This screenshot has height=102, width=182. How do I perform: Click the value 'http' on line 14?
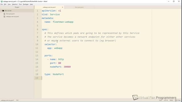61,59
